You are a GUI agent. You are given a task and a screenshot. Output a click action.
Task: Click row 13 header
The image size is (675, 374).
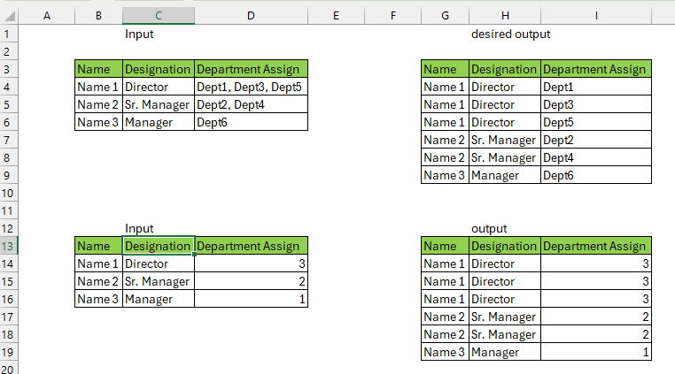(9, 246)
